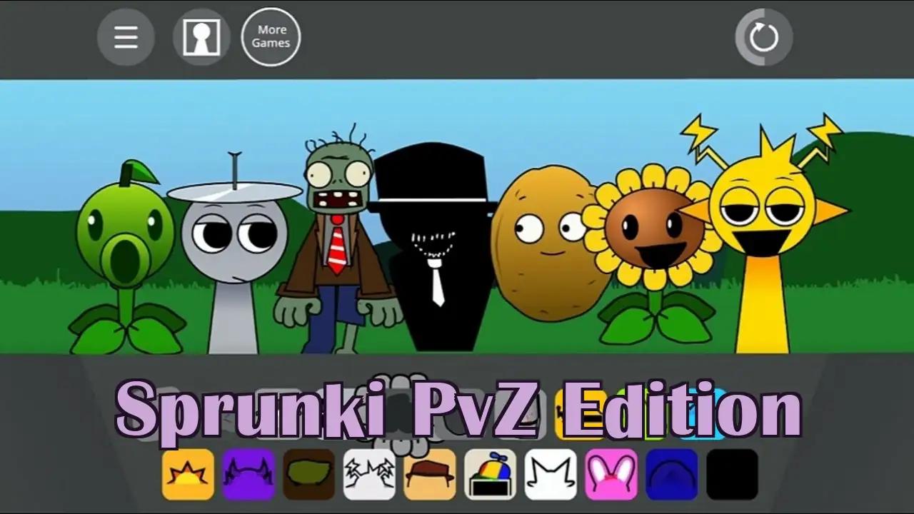Screen dimensions: 914x514
Task: Click the circular reset arrow button
Action: (763, 37)
